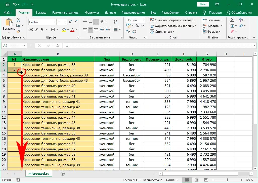Adjust the zoom slider handle
Screen dimensions: 258x183
point(227,180)
